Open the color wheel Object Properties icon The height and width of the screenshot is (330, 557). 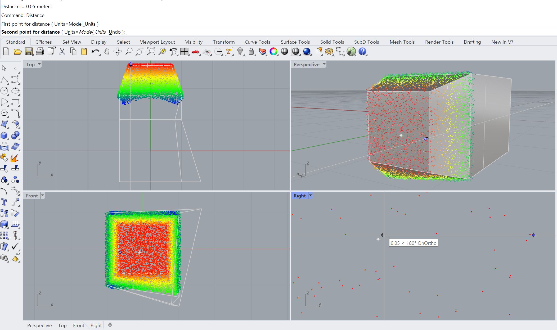click(273, 51)
